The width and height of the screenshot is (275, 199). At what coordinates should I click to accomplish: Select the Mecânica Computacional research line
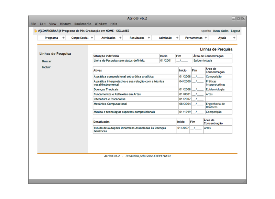(x=110, y=104)
